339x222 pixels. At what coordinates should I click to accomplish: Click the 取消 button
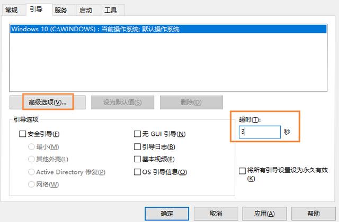pos(216,214)
